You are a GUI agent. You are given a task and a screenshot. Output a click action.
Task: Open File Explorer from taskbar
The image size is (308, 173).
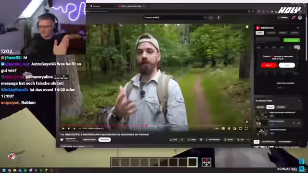(14, 171)
